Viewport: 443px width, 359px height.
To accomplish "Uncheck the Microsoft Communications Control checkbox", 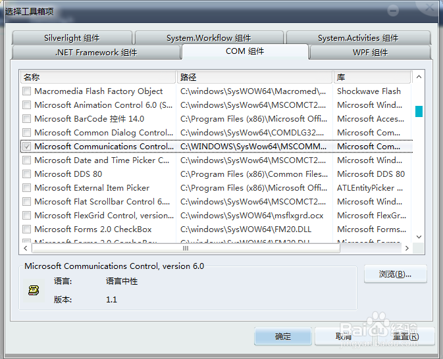I will (26, 147).
